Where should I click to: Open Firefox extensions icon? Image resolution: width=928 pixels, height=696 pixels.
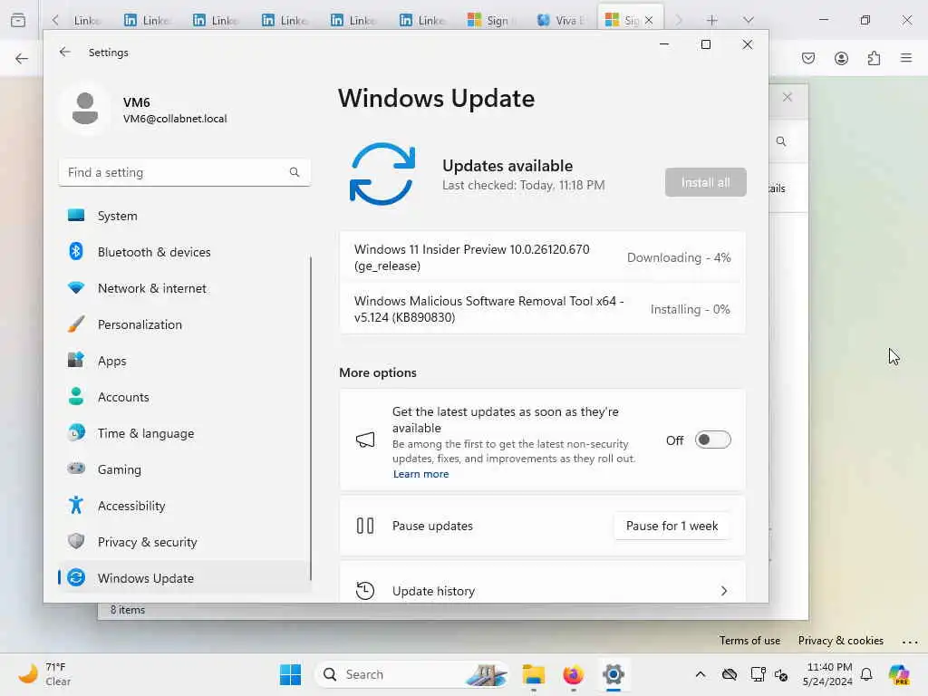coord(874,58)
